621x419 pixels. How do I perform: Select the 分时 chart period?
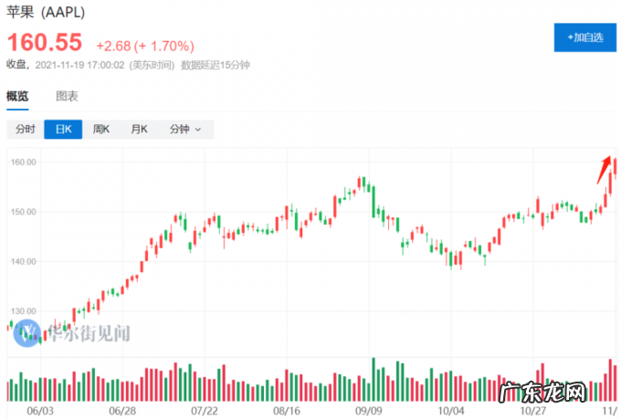[25, 130]
